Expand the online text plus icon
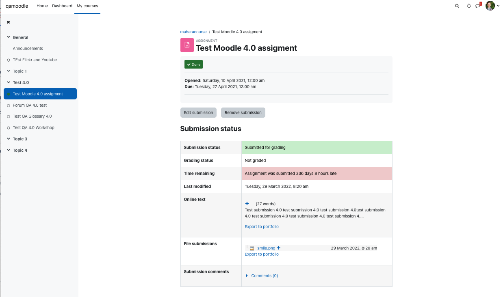Image resolution: width=501 pixels, height=297 pixels. pos(247,204)
